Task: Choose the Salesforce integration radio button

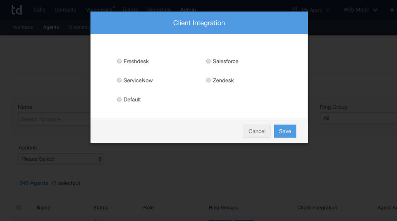Action: [208, 61]
